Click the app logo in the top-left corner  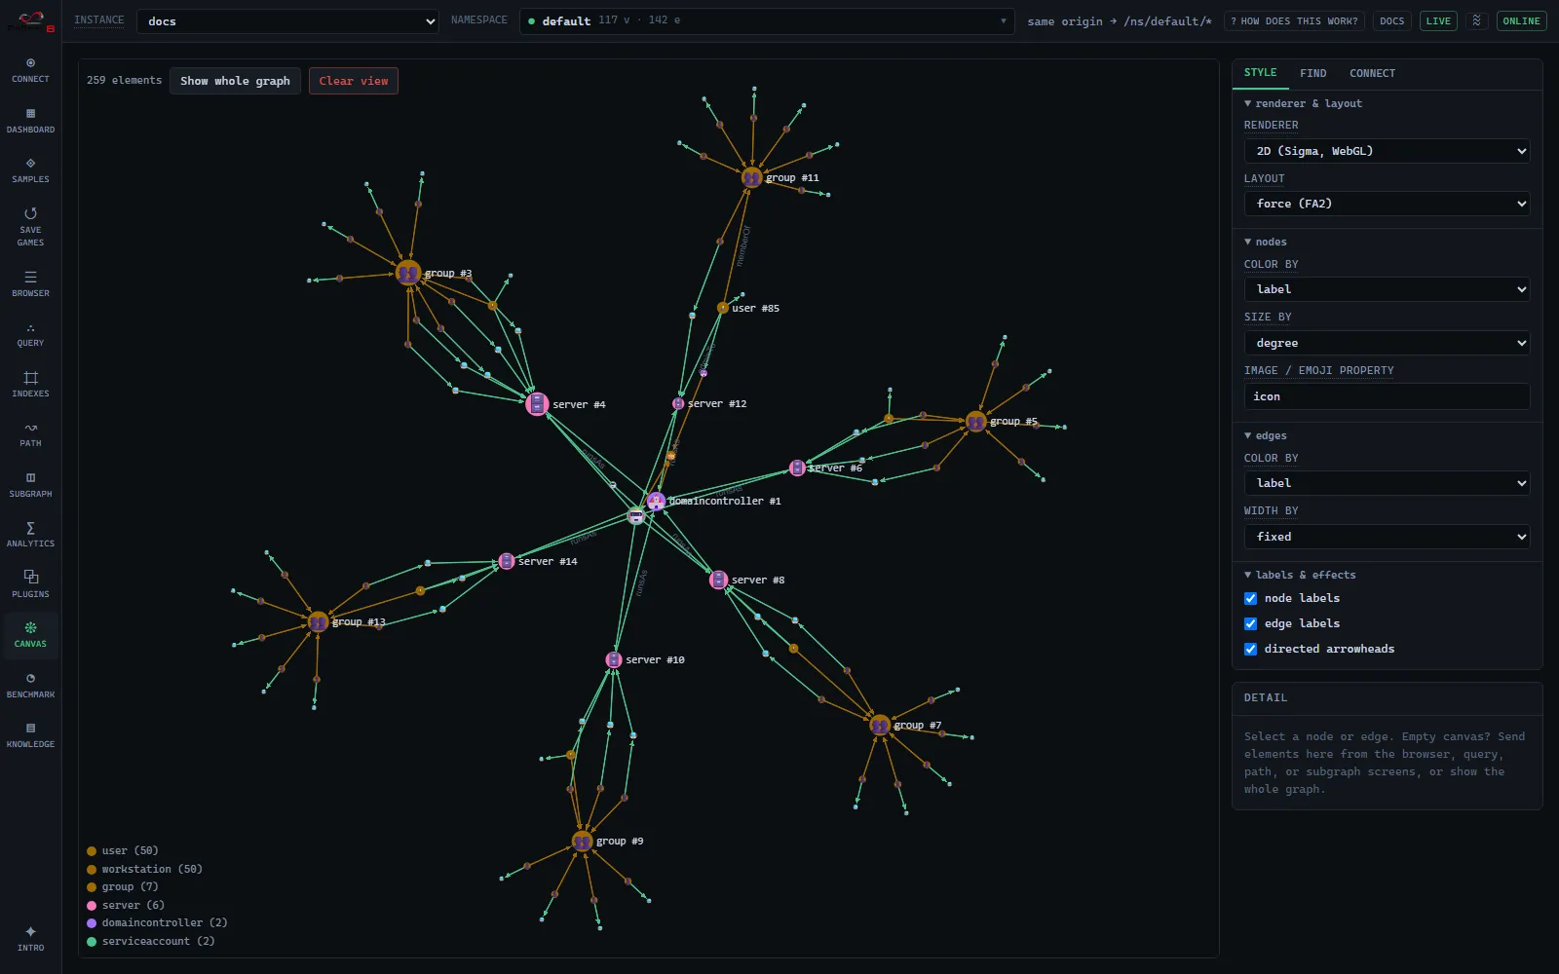30,20
